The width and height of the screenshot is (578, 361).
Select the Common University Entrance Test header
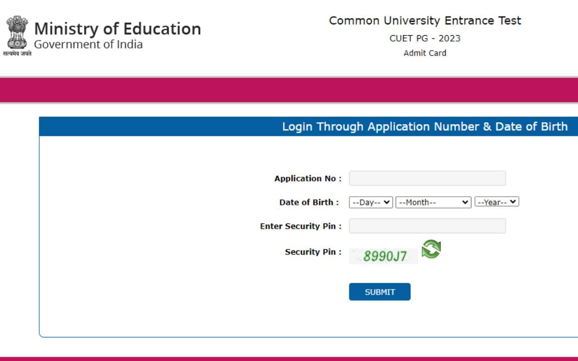(x=425, y=20)
